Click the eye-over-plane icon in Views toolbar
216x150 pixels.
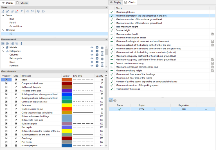[21, 11]
